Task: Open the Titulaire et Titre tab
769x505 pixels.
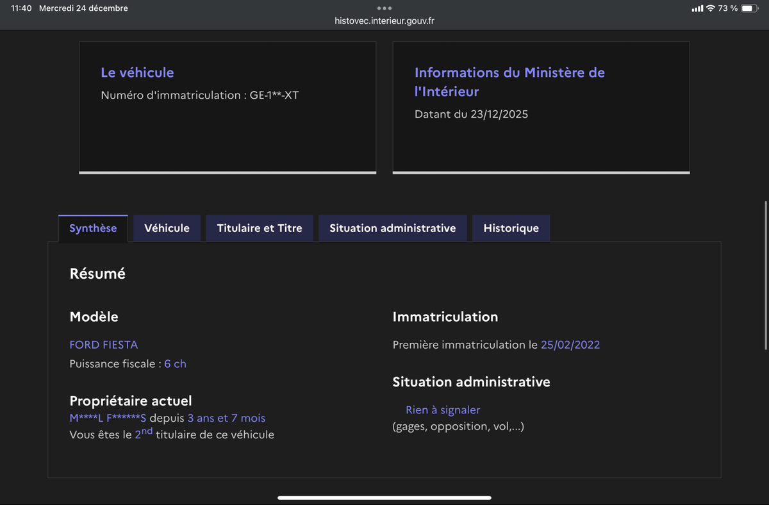Action: click(x=260, y=228)
